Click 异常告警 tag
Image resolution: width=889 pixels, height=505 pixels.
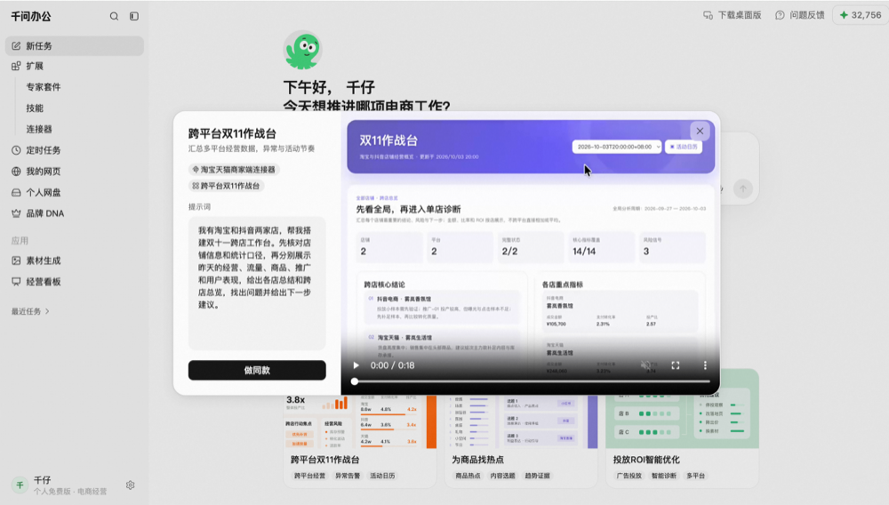pos(348,476)
